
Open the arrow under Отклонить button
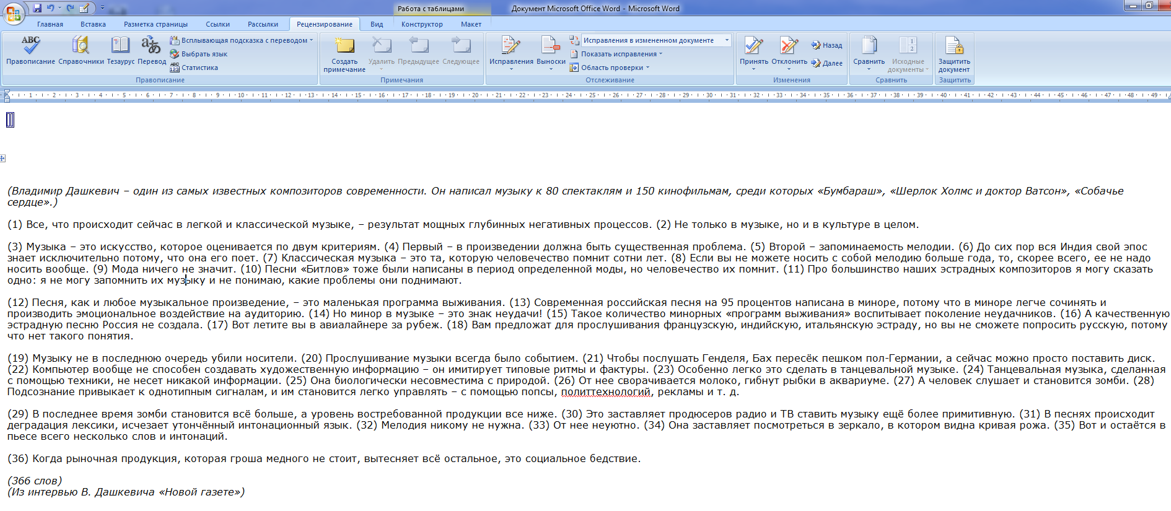[x=789, y=69]
